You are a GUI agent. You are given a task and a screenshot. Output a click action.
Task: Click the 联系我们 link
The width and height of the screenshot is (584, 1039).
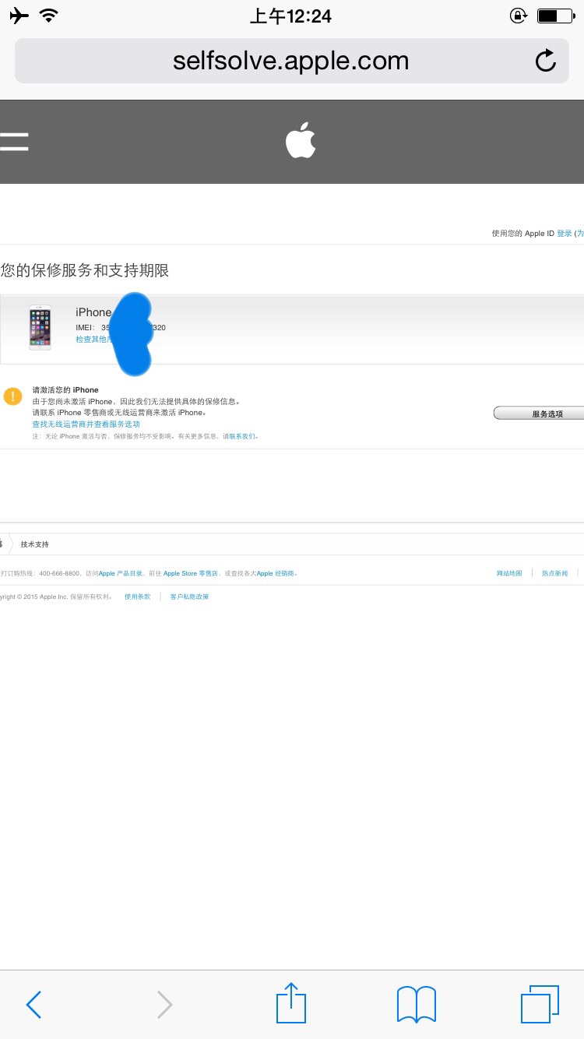[x=242, y=437]
